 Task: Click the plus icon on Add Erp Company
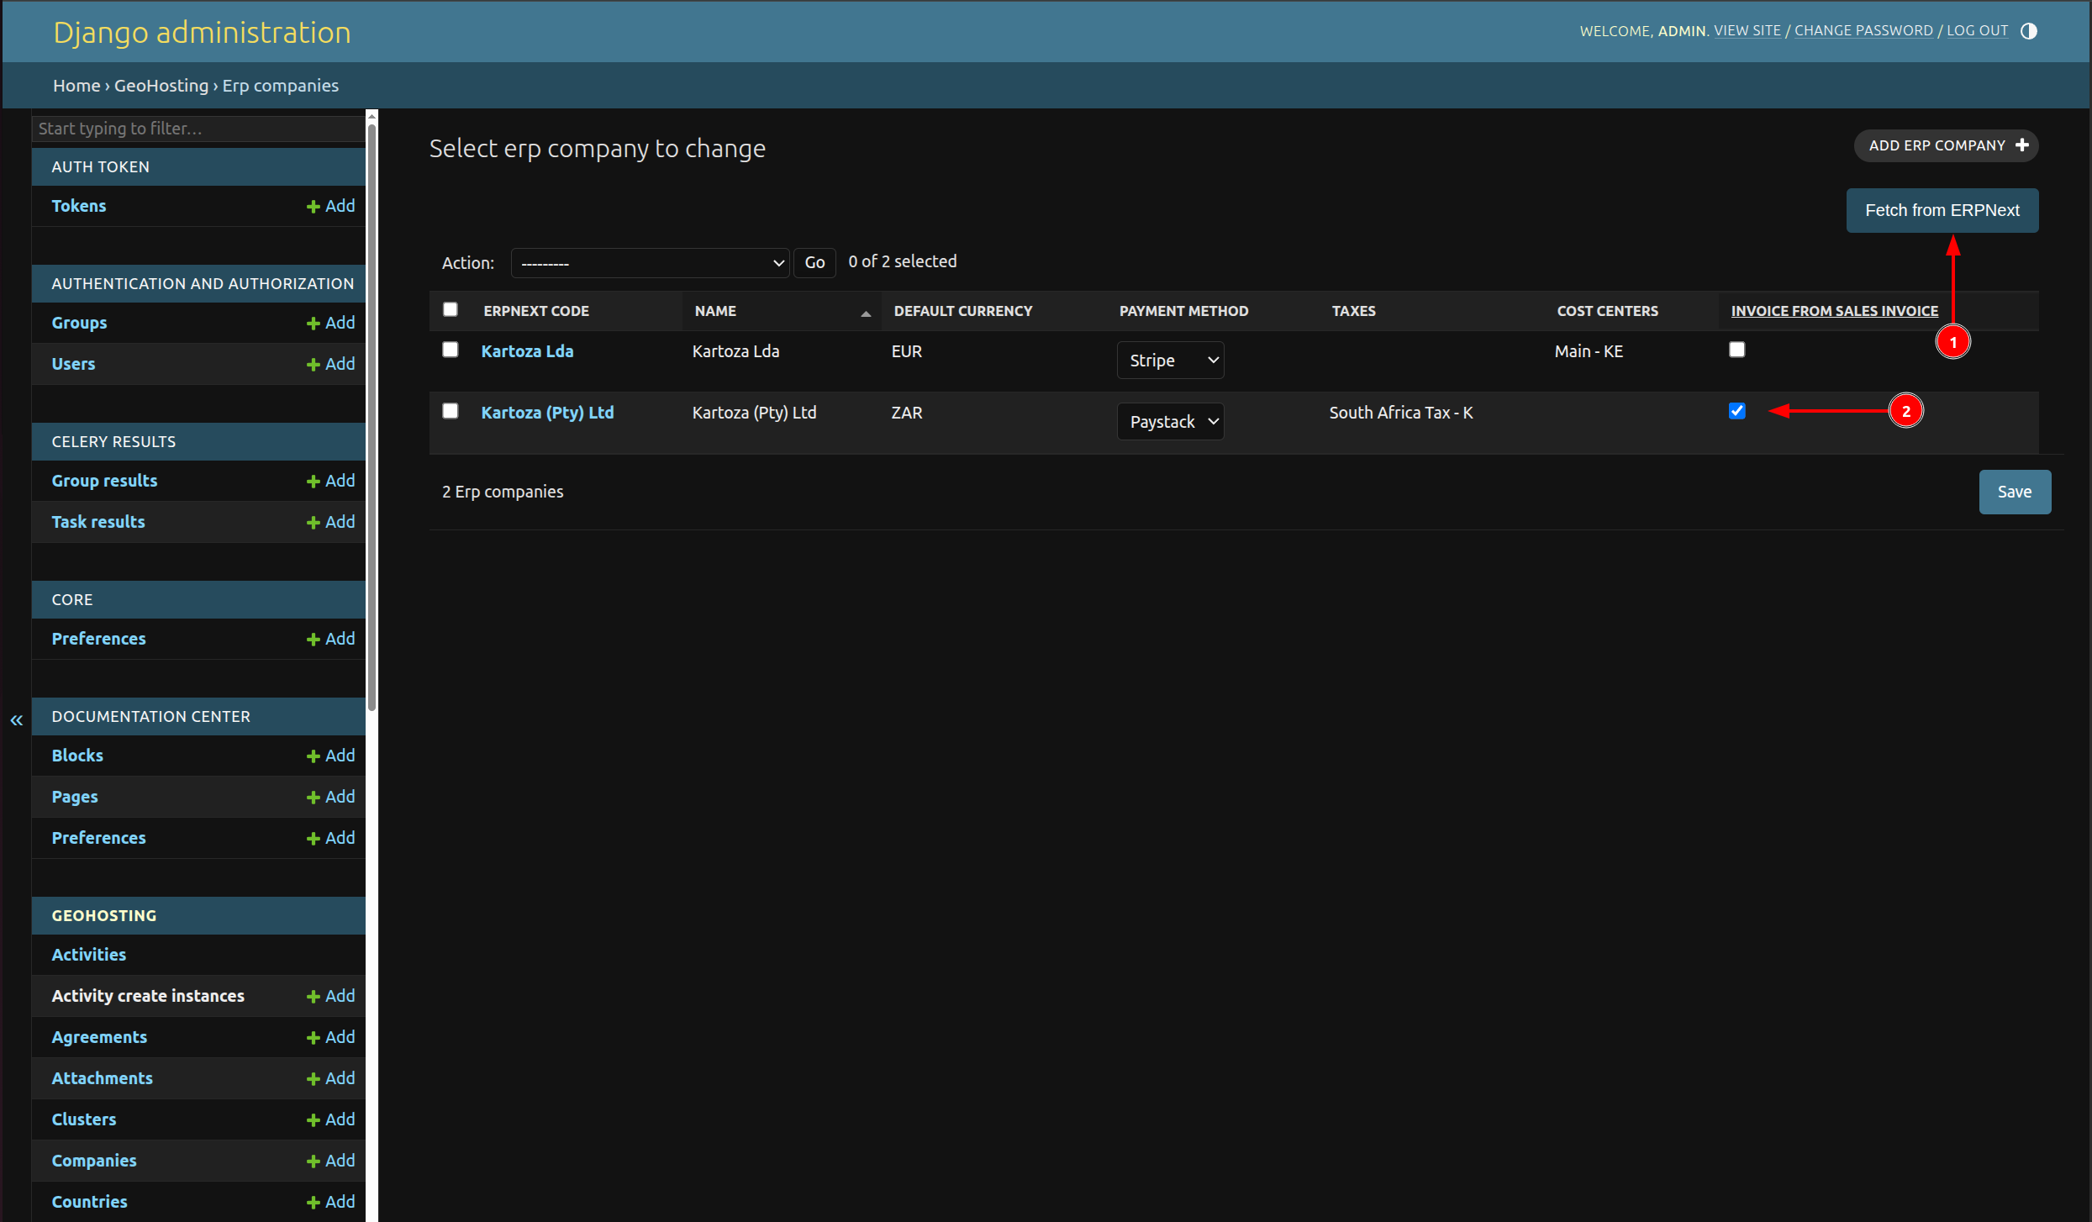coord(2022,145)
